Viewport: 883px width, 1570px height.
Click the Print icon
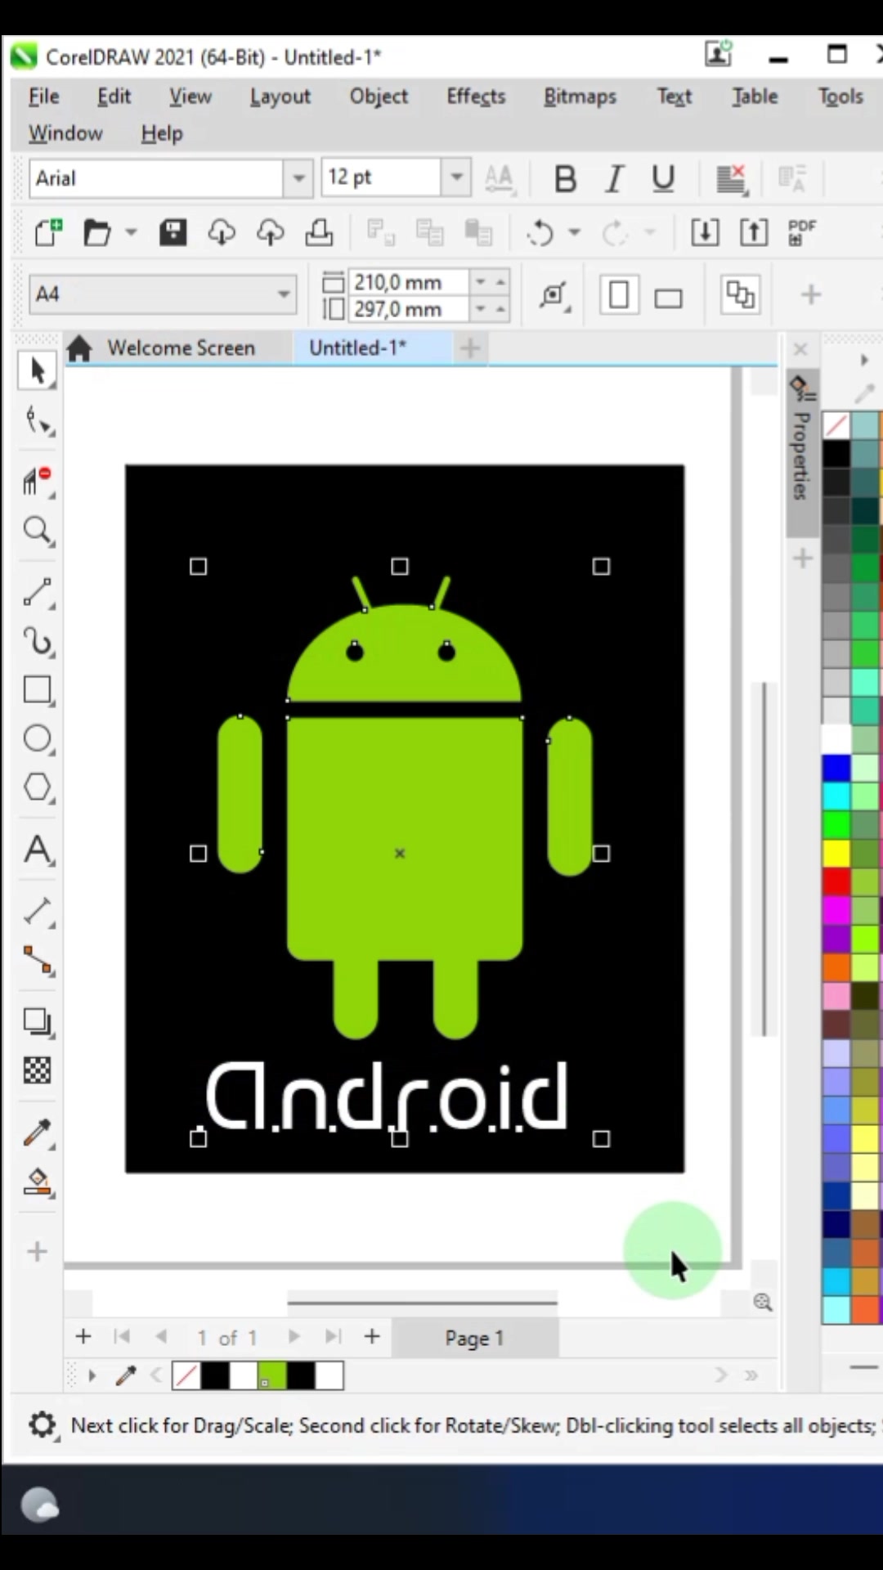(319, 233)
